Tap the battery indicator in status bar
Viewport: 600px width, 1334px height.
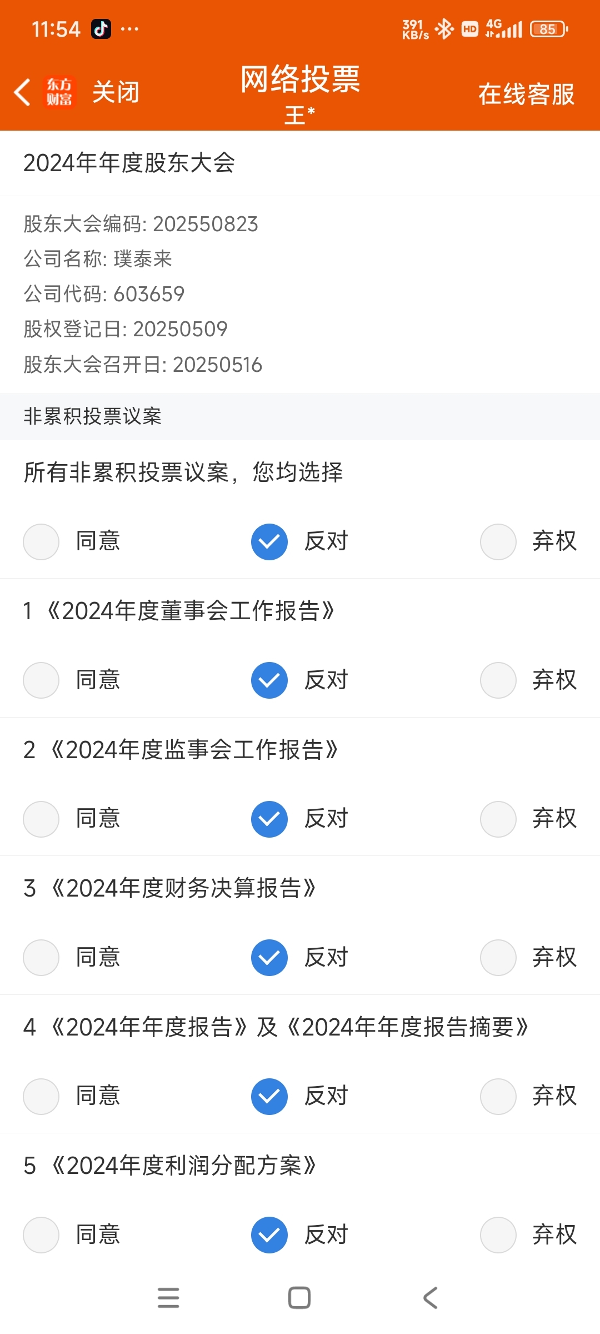(x=549, y=29)
